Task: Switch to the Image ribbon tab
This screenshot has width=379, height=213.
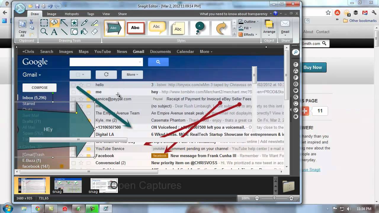Action: point(52,14)
